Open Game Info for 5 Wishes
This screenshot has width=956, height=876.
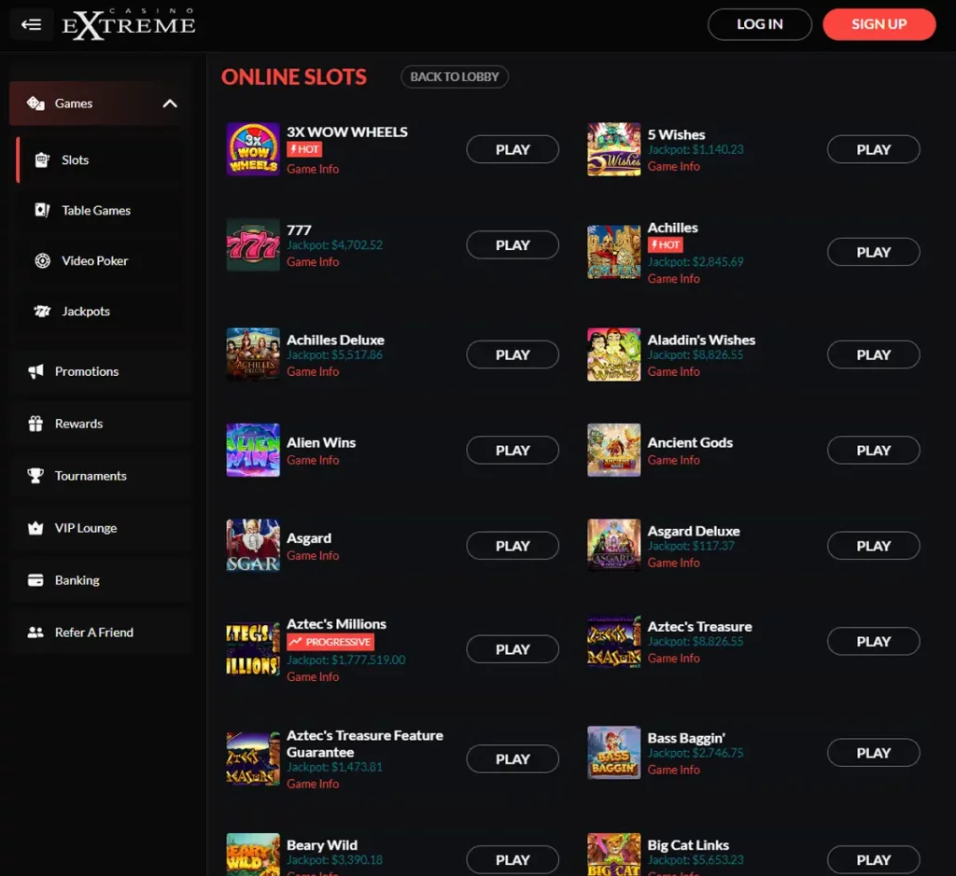point(673,166)
